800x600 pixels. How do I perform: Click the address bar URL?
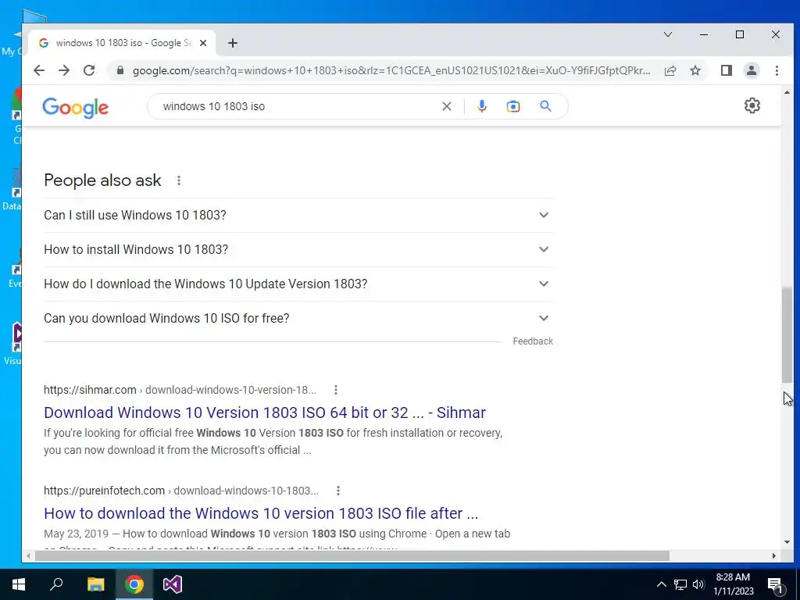pyautogui.click(x=391, y=70)
